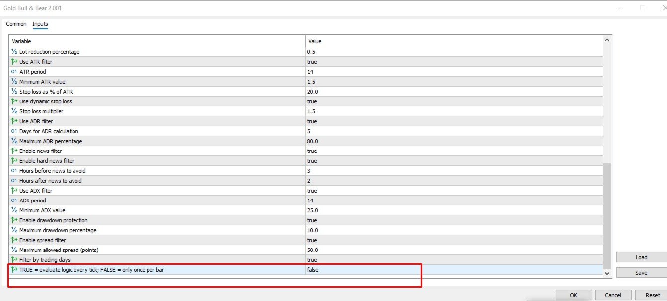Select the Enable spread filter true value
667x301 pixels.
pyautogui.click(x=454, y=240)
